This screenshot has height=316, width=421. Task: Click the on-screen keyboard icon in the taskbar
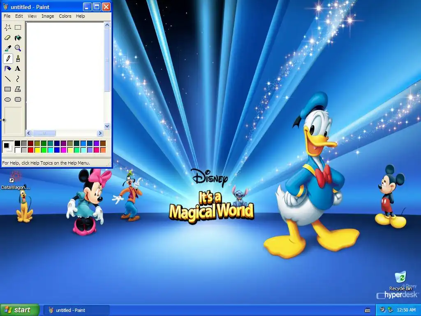click(368, 310)
